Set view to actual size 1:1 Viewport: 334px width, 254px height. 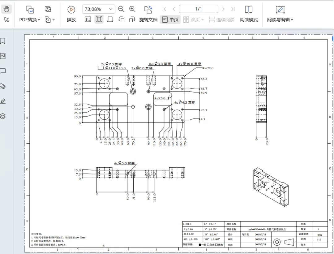point(88,19)
